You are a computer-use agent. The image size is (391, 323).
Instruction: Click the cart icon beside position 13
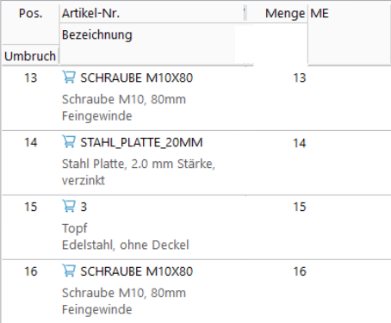click(69, 78)
